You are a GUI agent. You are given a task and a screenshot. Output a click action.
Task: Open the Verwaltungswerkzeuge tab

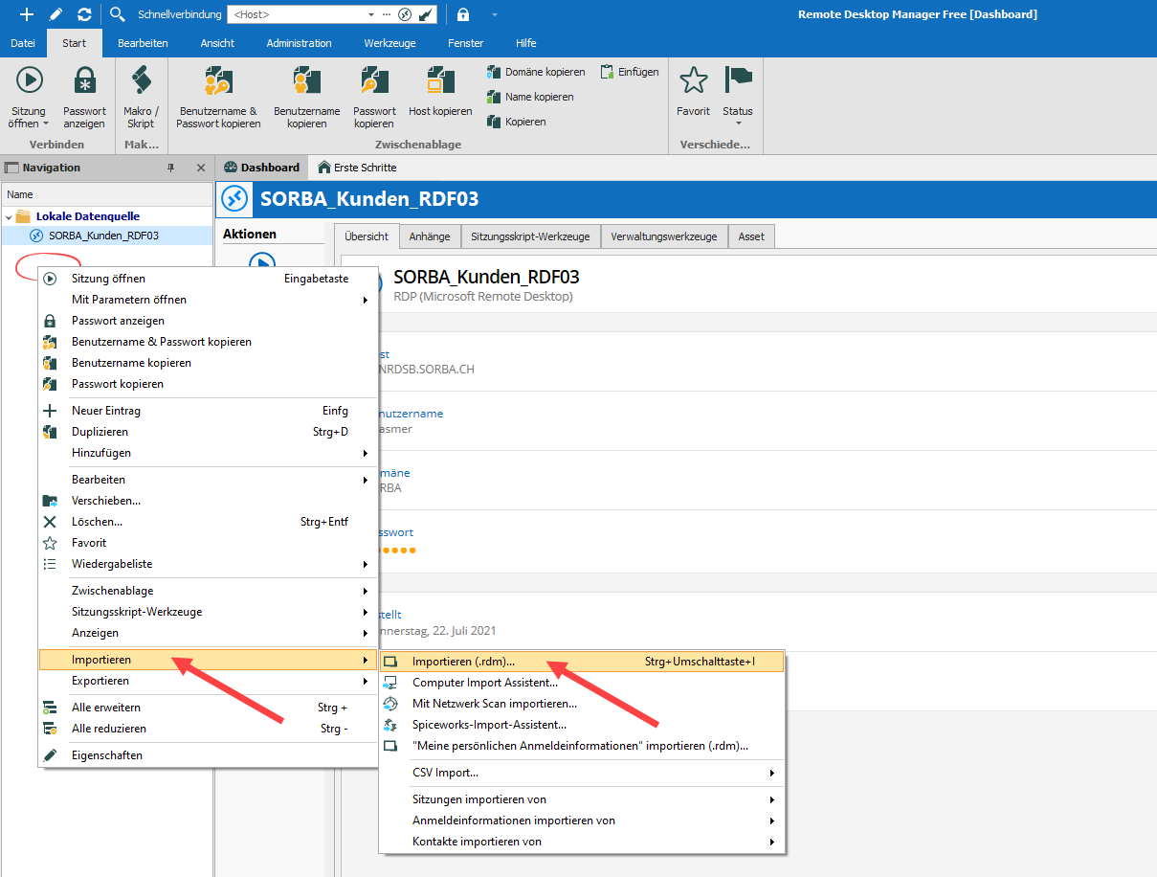click(664, 236)
